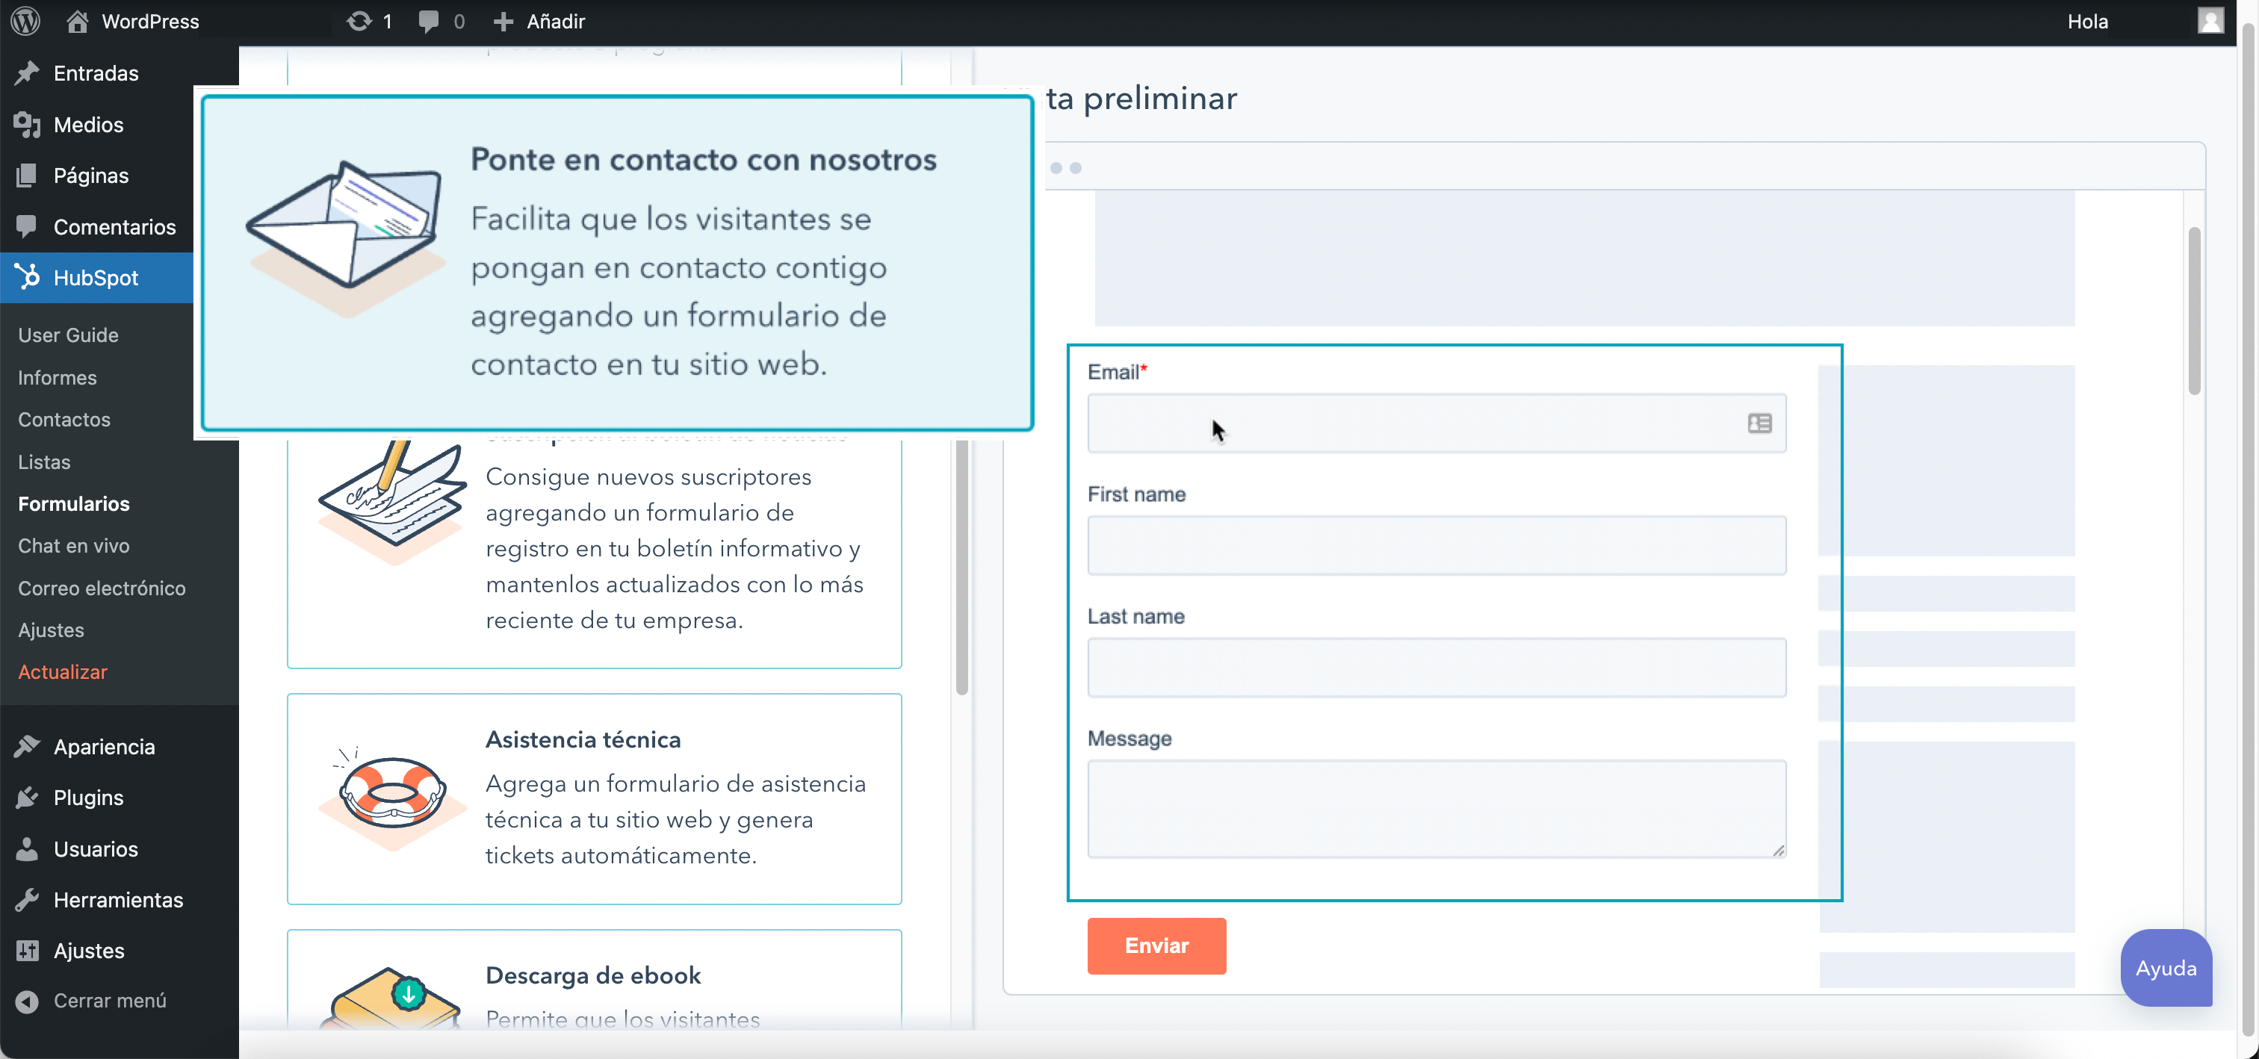Image resolution: width=2259 pixels, height=1059 pixels.
Task: Click the First name input field
Action: click(1436, 545)
